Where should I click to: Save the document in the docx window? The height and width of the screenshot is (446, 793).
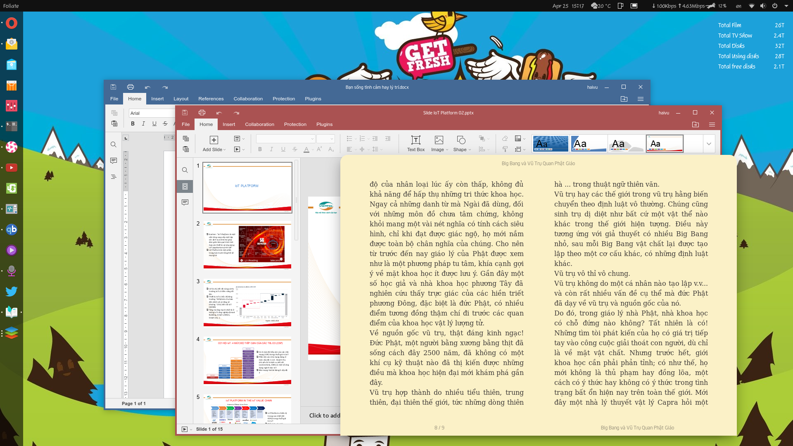click(113, 87)
